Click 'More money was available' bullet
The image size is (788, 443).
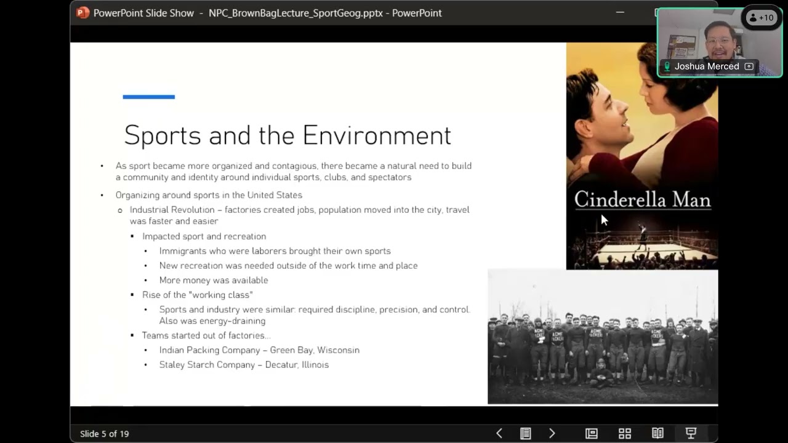point(214,281)
